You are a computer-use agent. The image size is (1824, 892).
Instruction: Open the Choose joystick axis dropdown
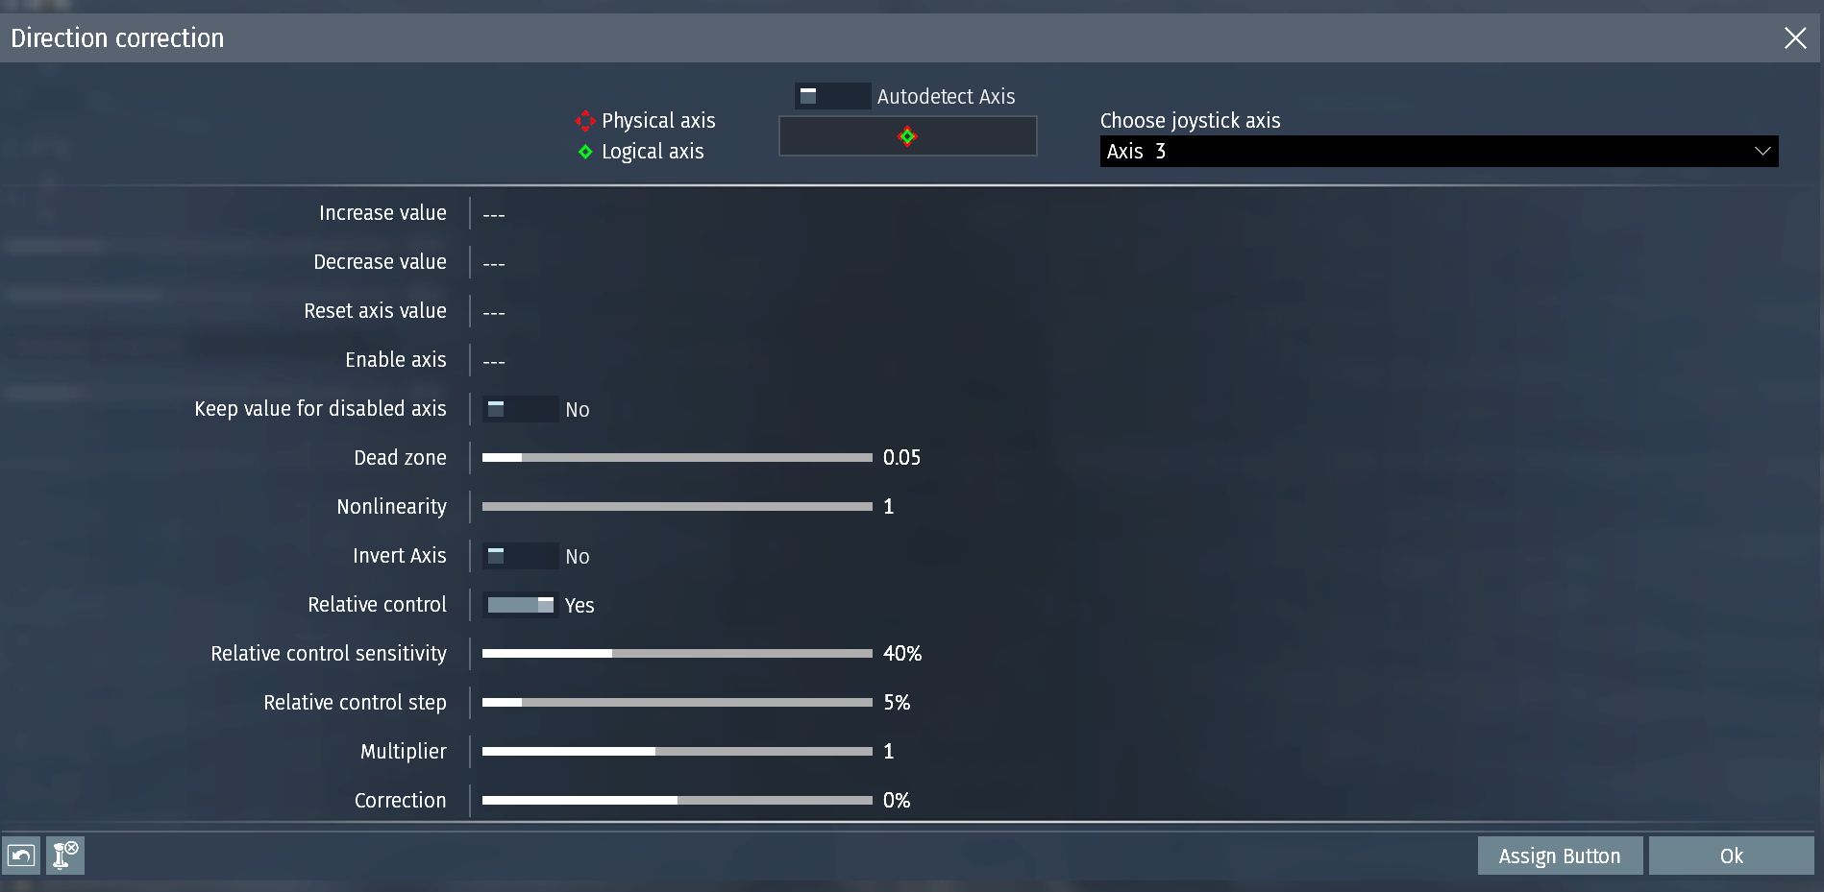(1439, 152)
